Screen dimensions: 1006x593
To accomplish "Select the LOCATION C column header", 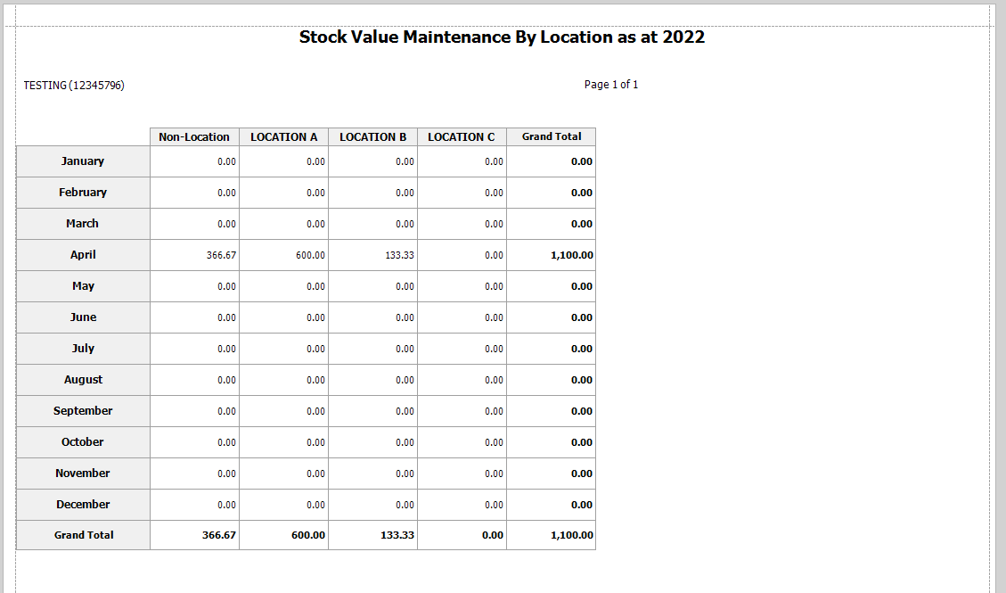I will 462,136.
